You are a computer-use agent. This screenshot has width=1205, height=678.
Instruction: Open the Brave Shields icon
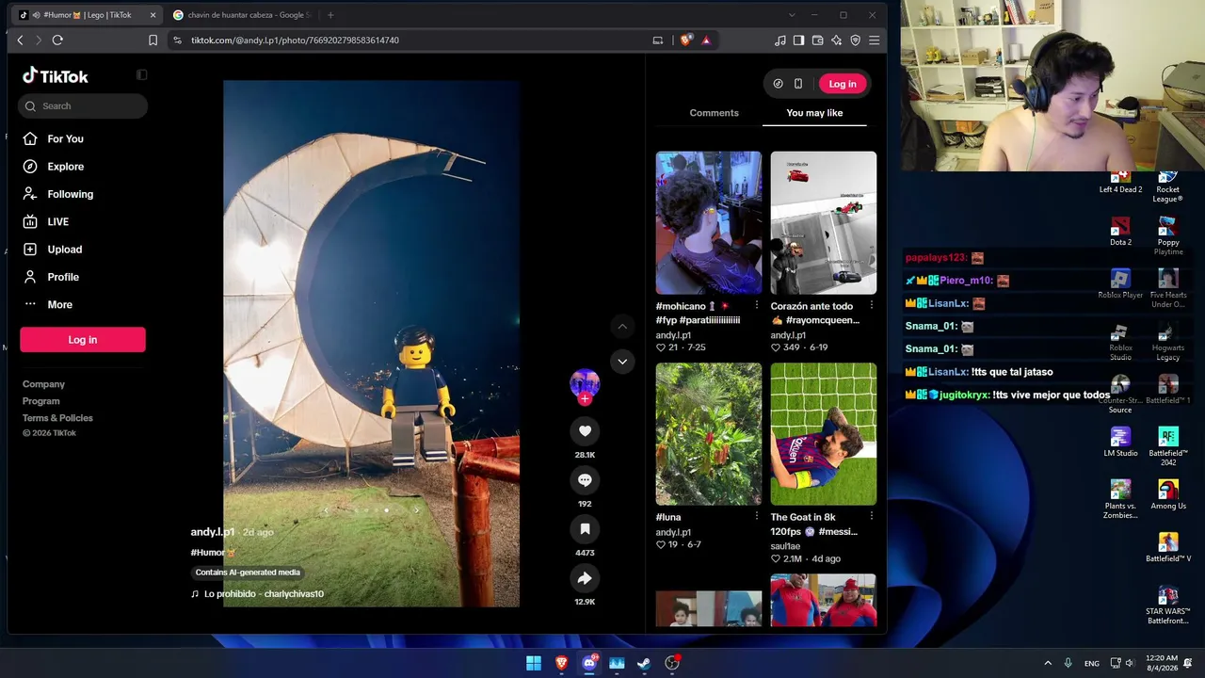686,40
